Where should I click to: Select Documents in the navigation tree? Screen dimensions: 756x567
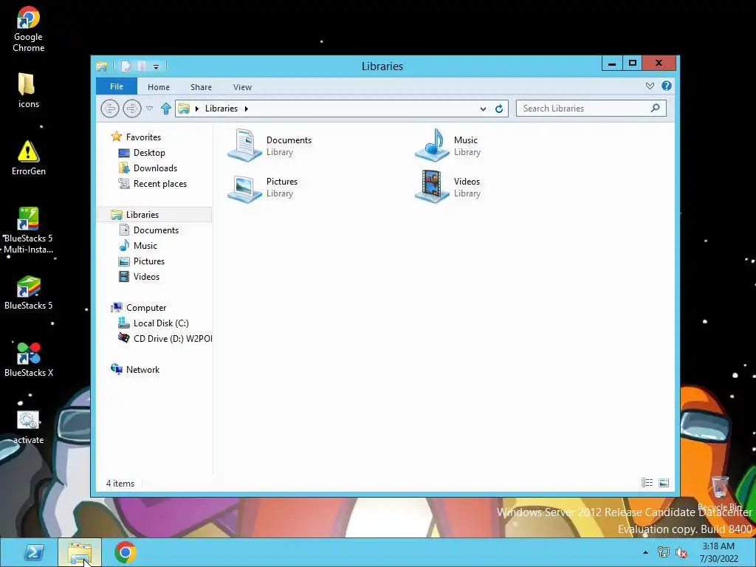point(148,230)
